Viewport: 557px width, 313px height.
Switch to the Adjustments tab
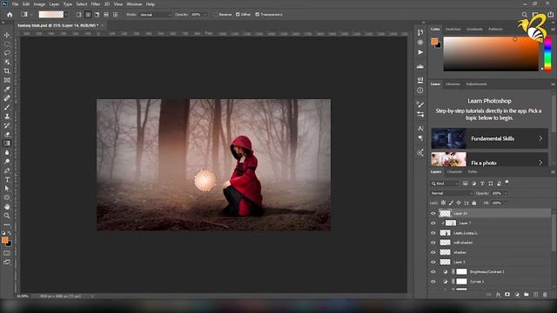click(x=476, y=84)
